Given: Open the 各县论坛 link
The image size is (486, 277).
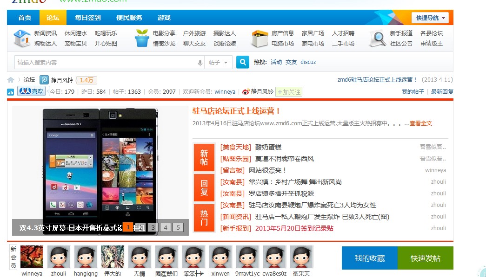Looking at the screenshot, I should coord(432,33).
